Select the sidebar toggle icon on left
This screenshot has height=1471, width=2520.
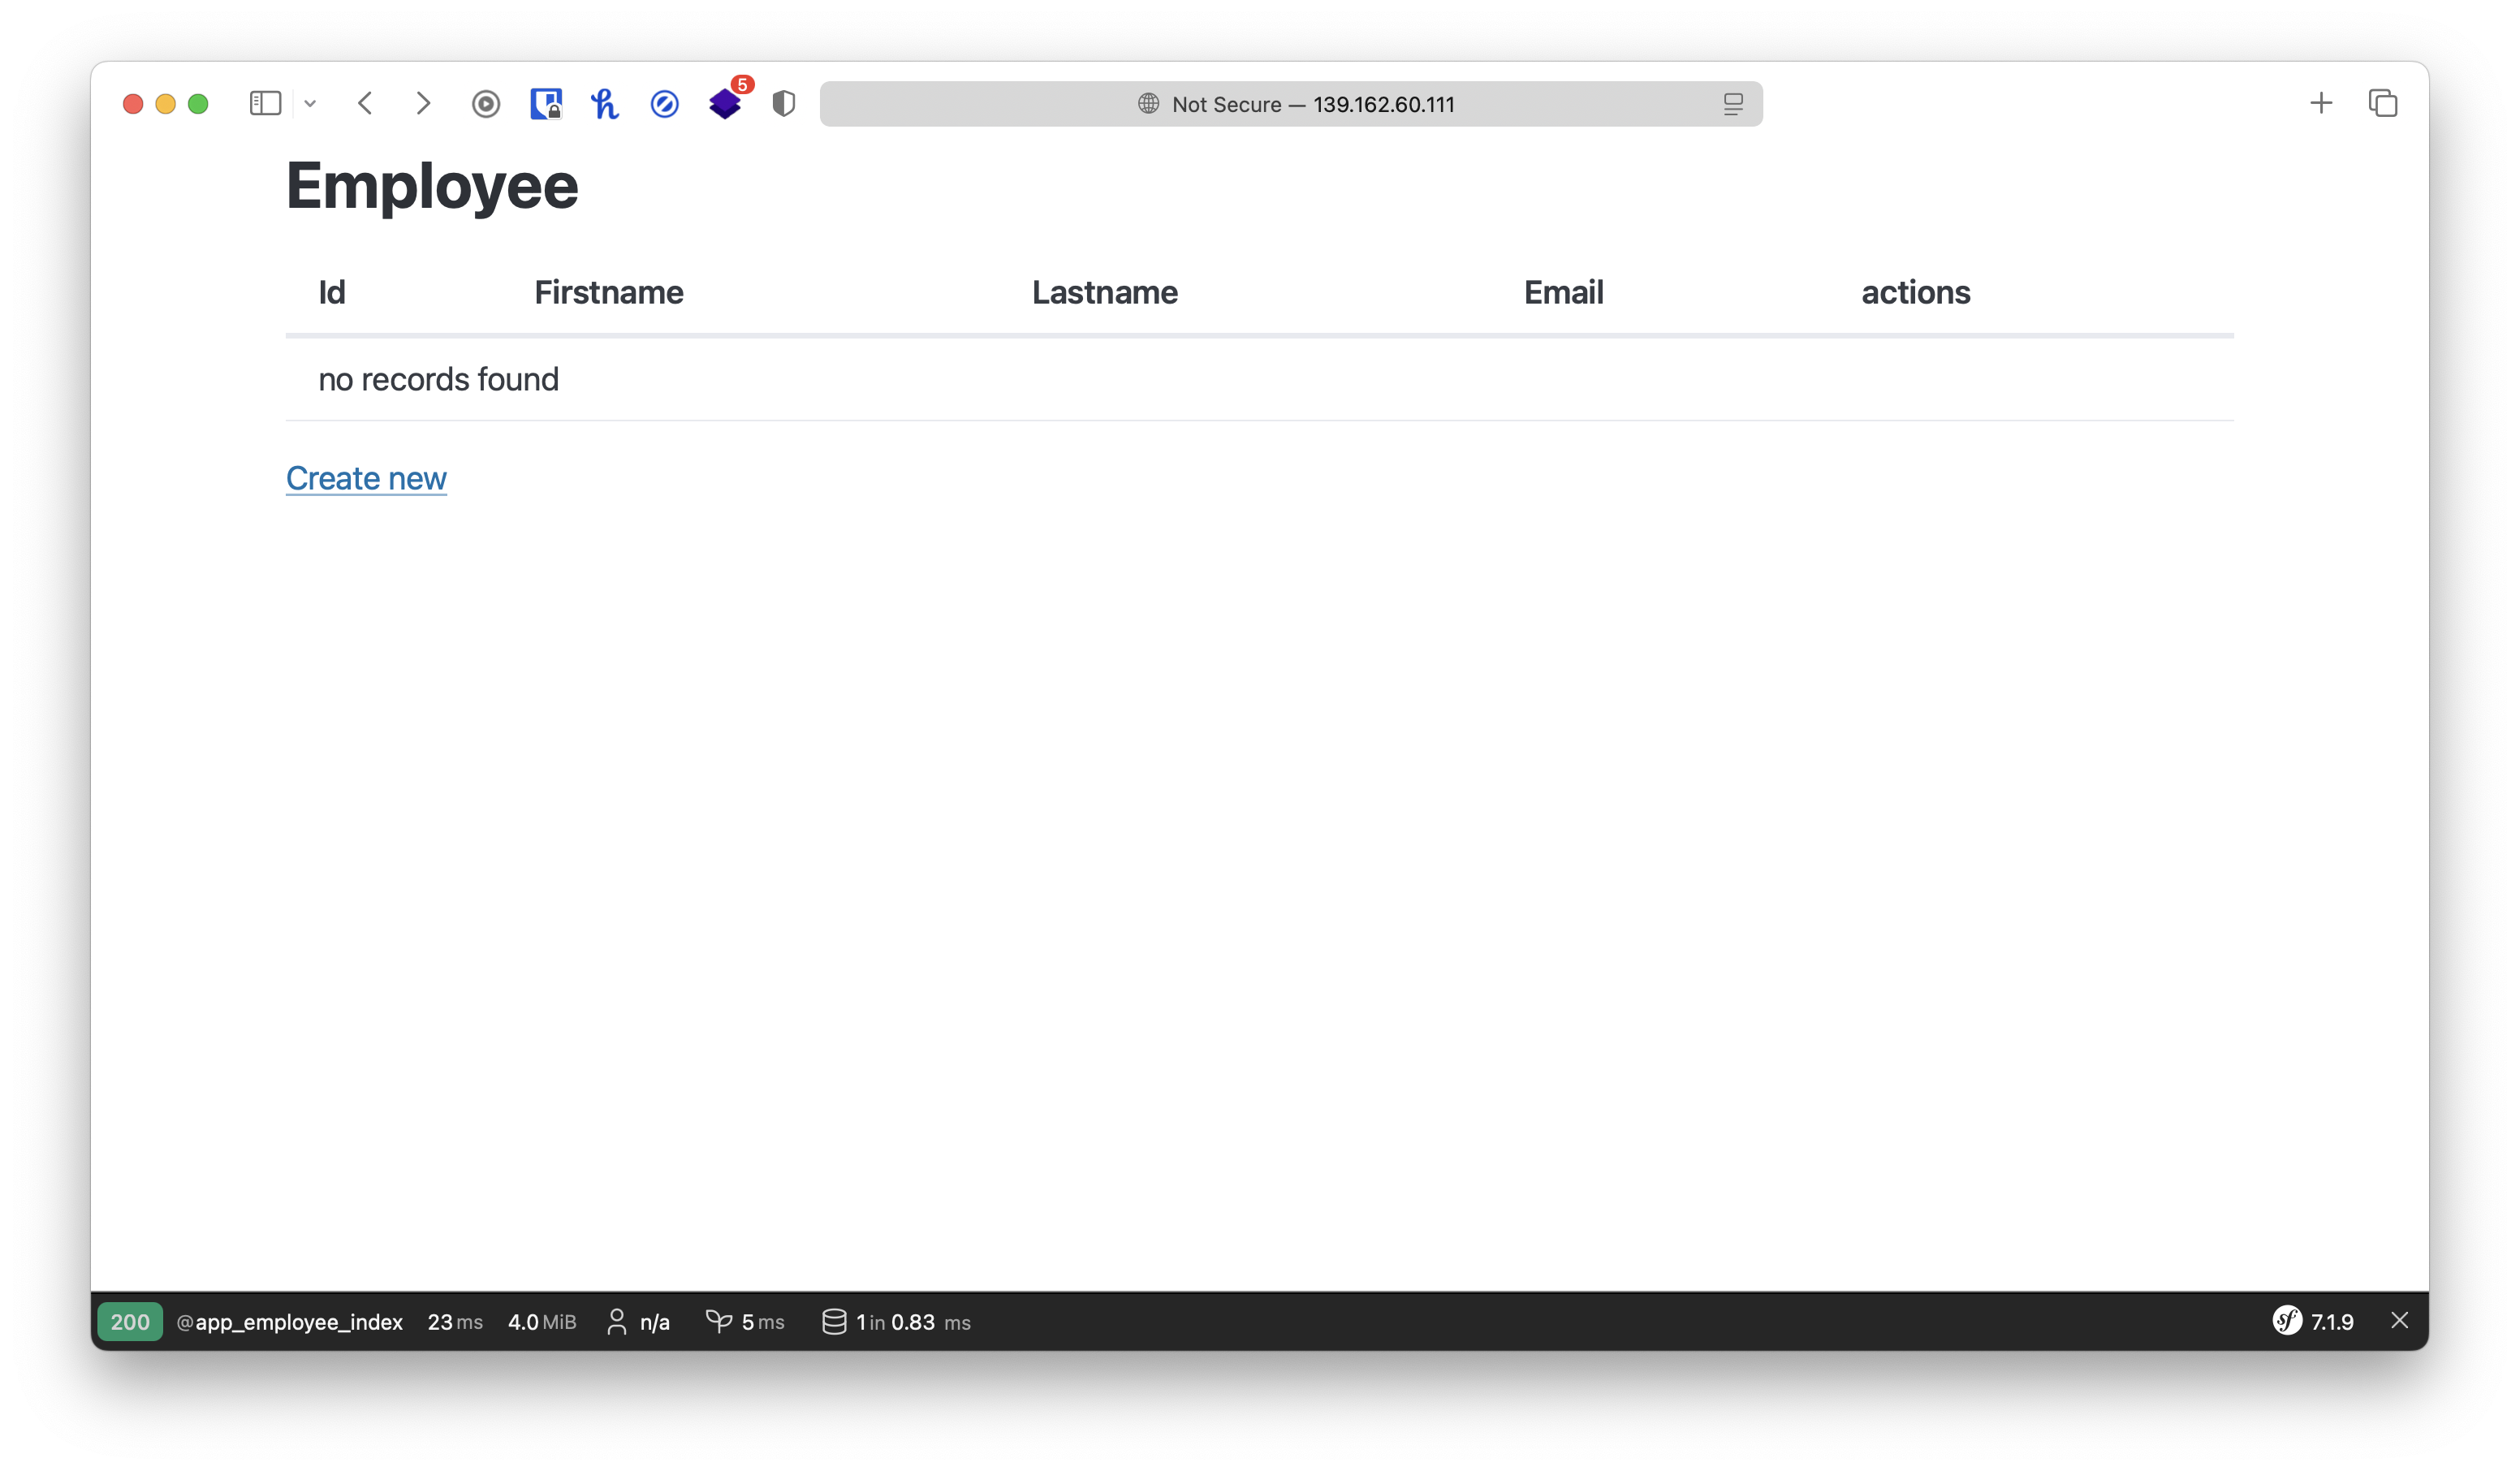click(x=266, y=103)
